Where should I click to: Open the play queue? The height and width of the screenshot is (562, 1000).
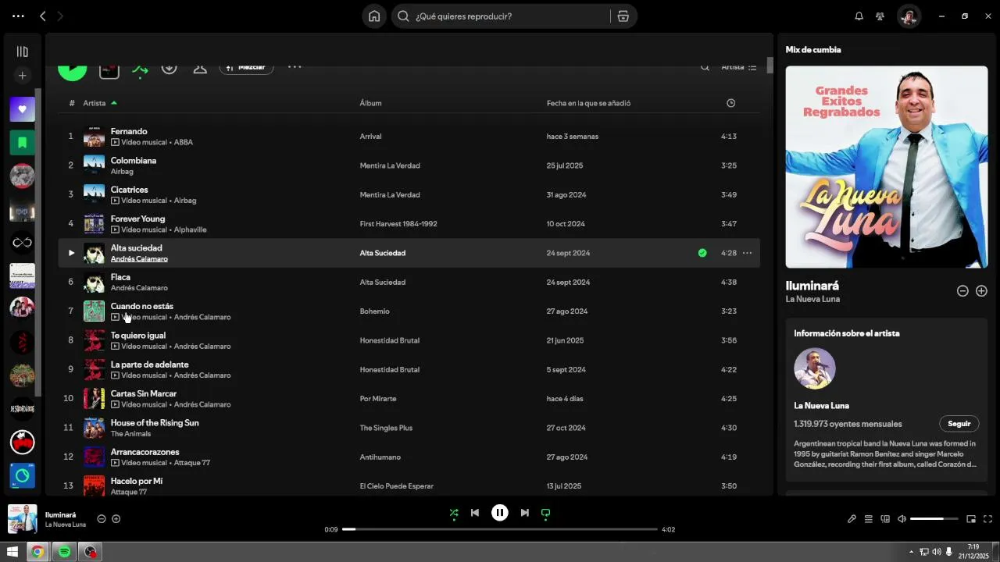(x=868, y=519)
